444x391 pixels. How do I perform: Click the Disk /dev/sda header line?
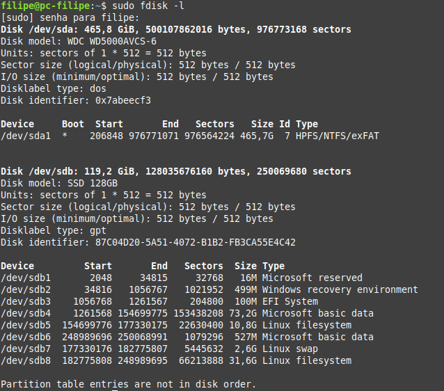tap(176, 29)
